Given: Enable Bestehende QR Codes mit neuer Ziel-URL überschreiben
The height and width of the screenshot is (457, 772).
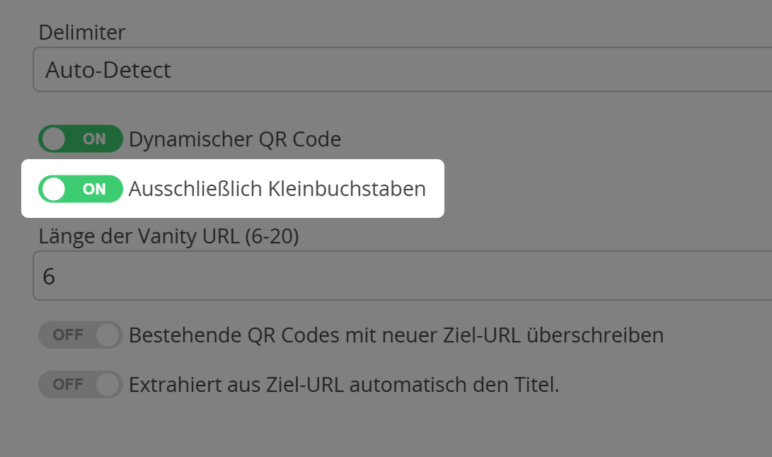Looking at the screenshot, I should point(79,335).
